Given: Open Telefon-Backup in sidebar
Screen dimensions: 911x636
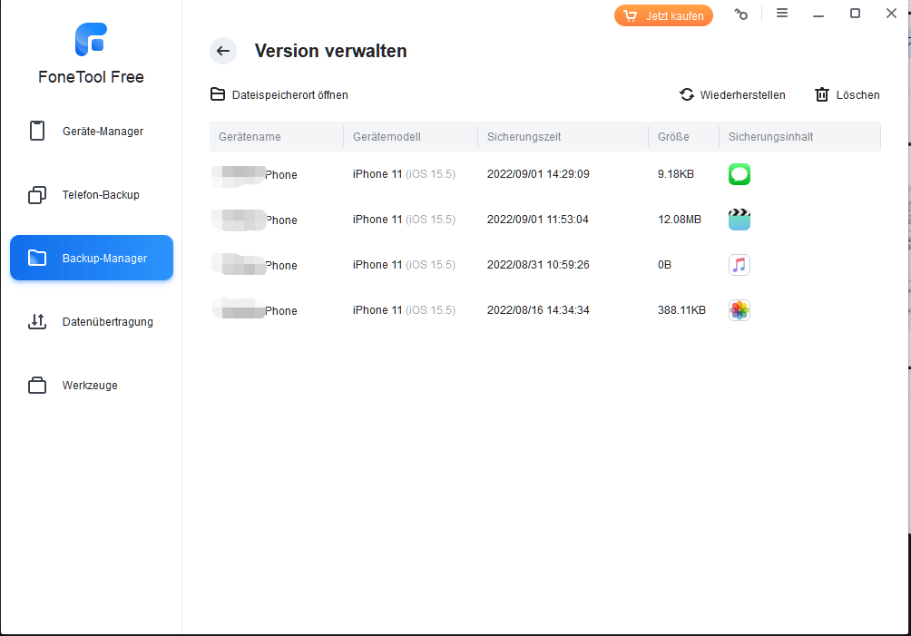Looking at the screenshot, I should coord(92,194).
